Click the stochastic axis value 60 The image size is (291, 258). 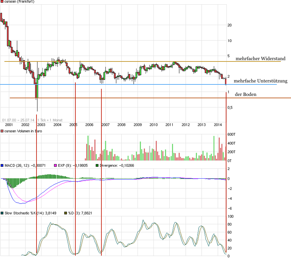[x=229, y=232]
